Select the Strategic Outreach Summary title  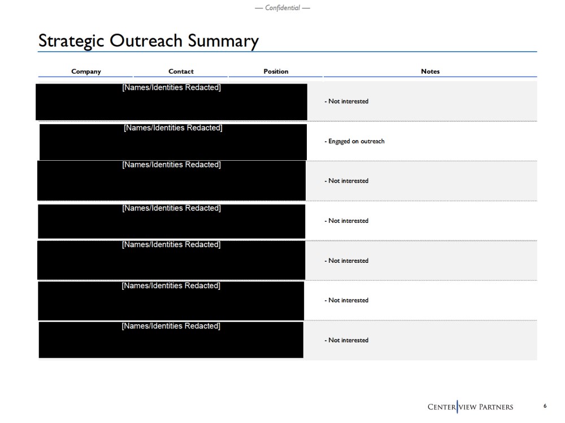pyautogui.click(x=148, y=41)
